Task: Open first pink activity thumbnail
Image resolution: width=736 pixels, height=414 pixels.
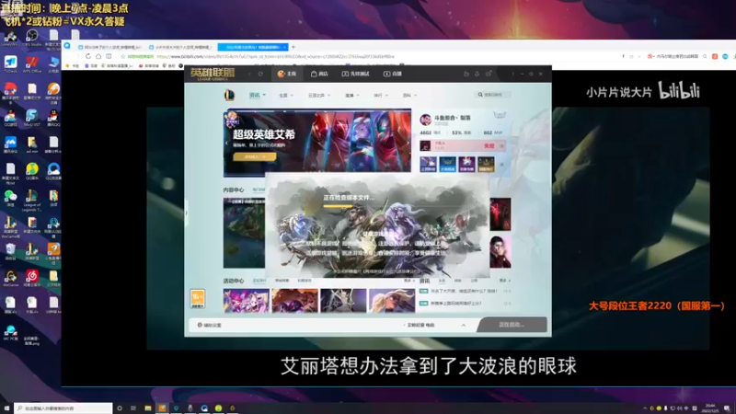Action: [x=247, y=301]
